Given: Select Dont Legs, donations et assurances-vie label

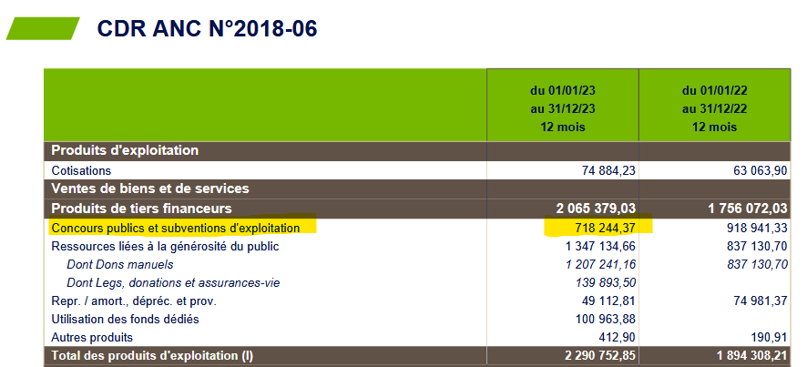Looking at the screenshot, I should (x=173, y=283).
